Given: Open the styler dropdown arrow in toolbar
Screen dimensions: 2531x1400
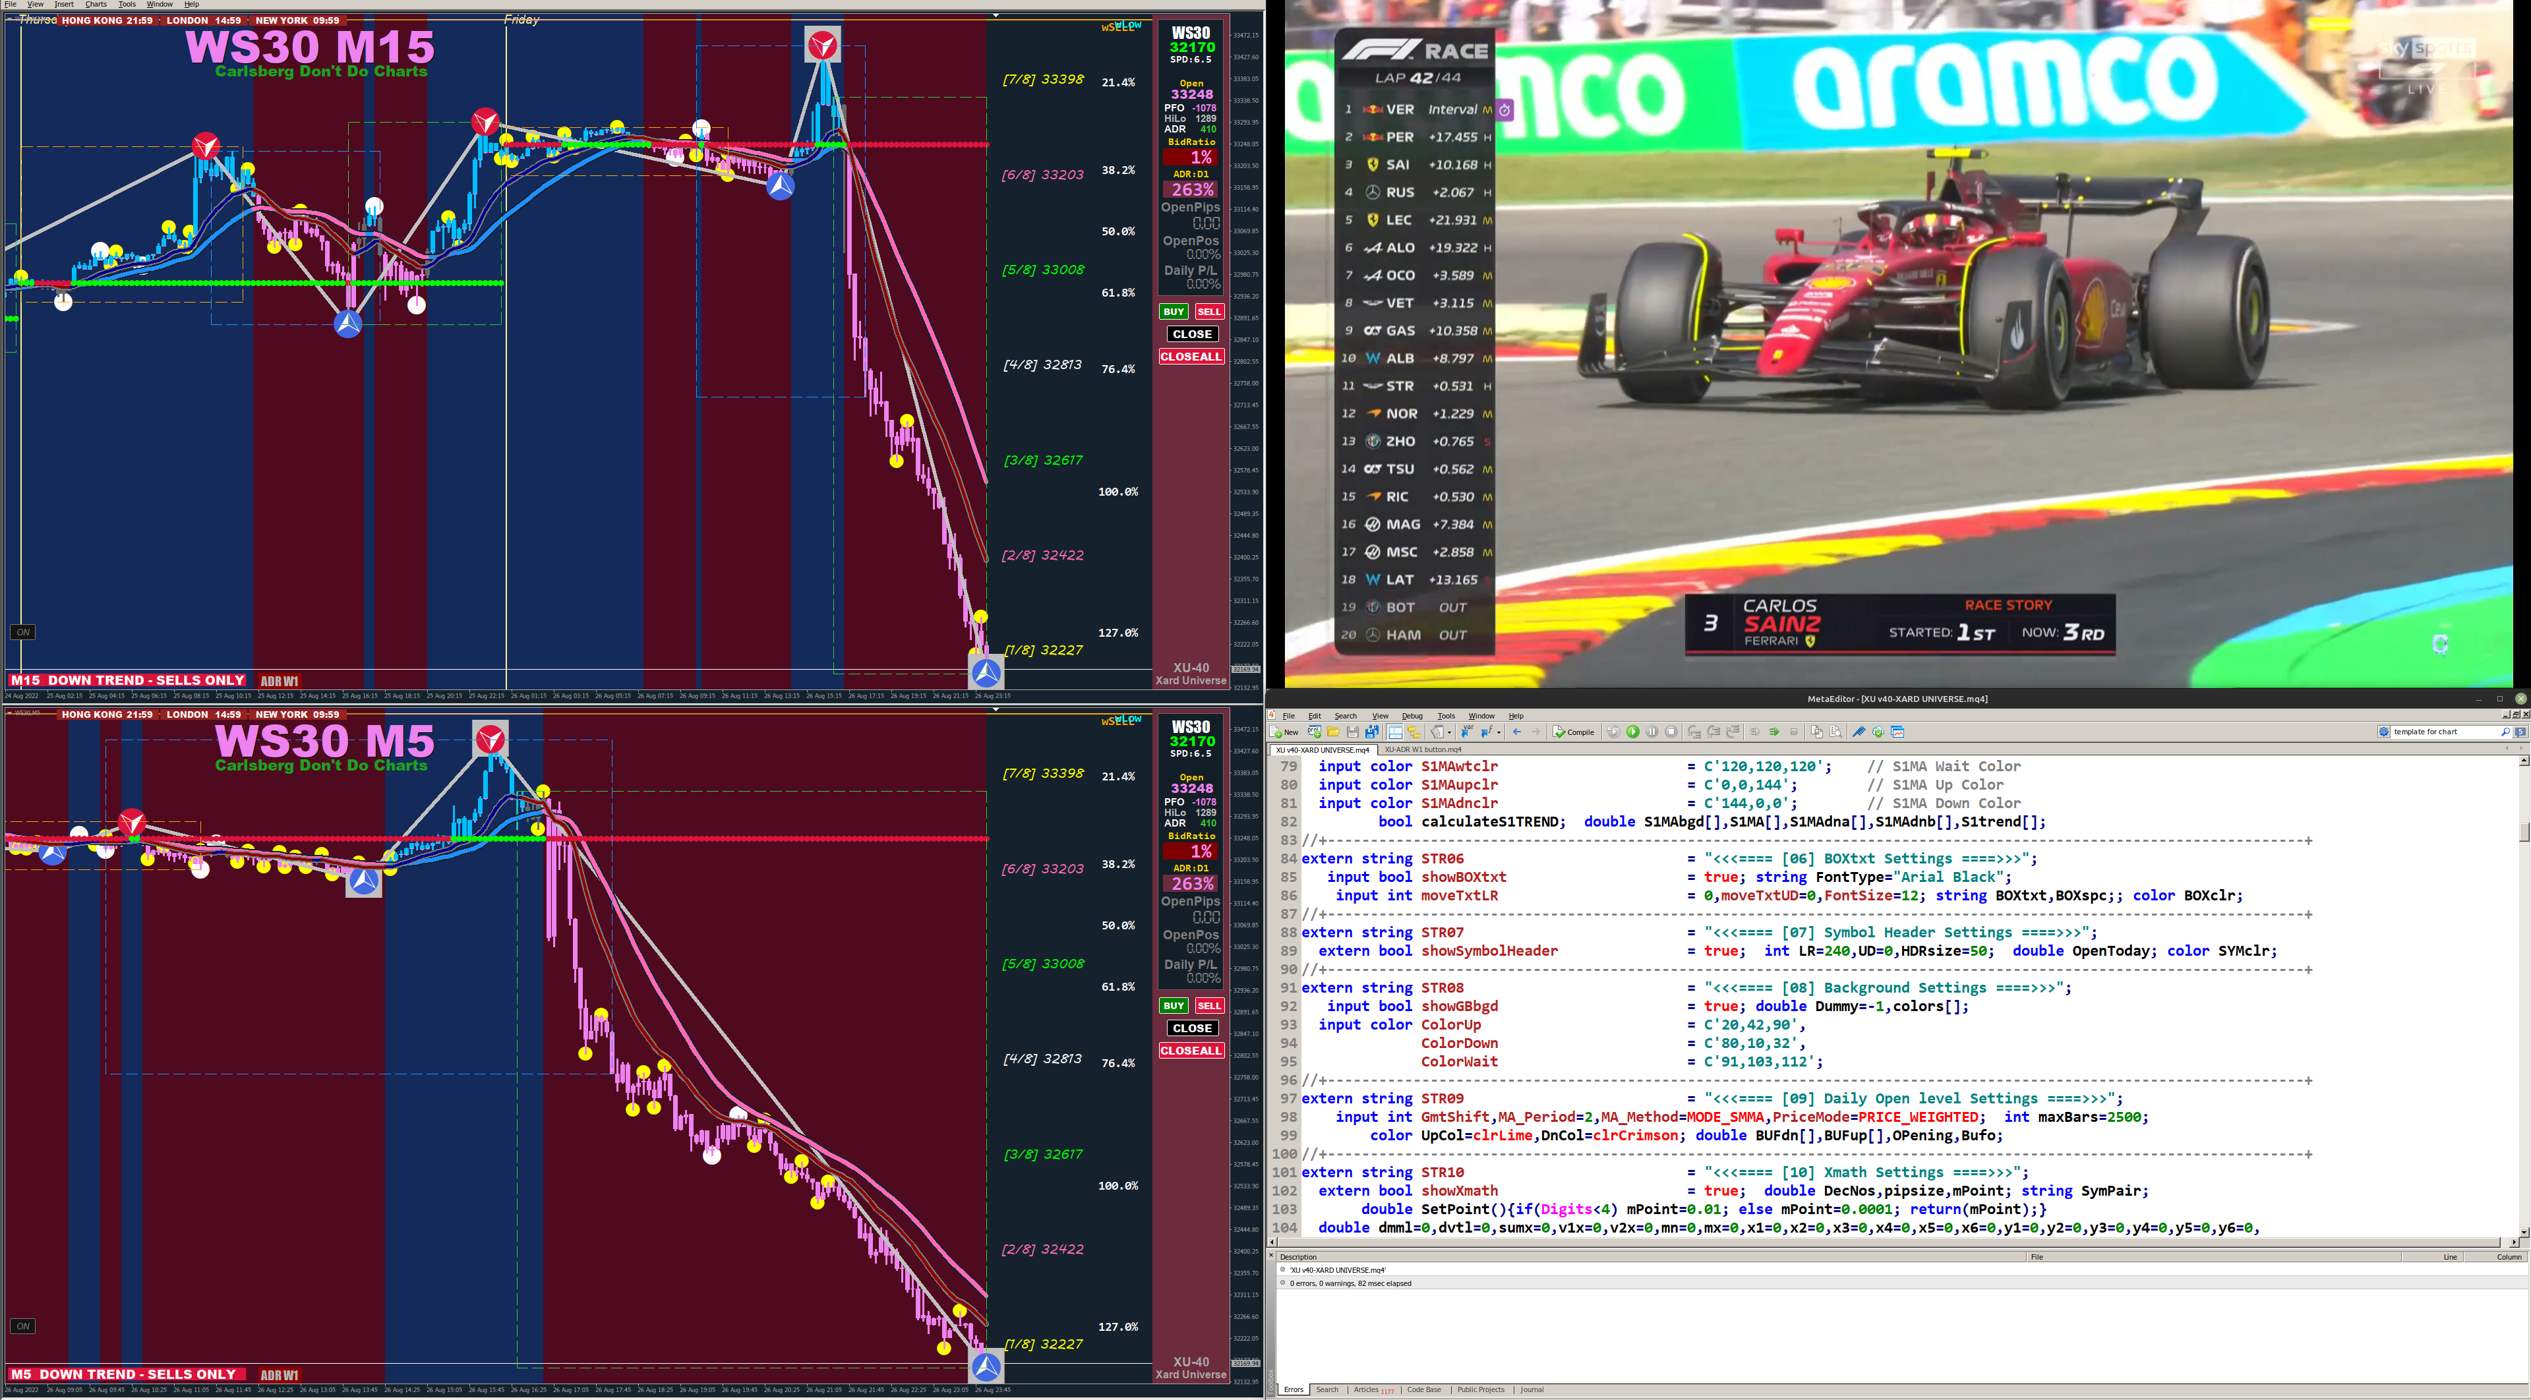Looking at the screenshot, I should point(1449,733).
